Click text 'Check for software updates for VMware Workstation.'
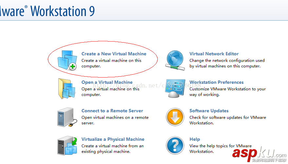 coord(228,120)
